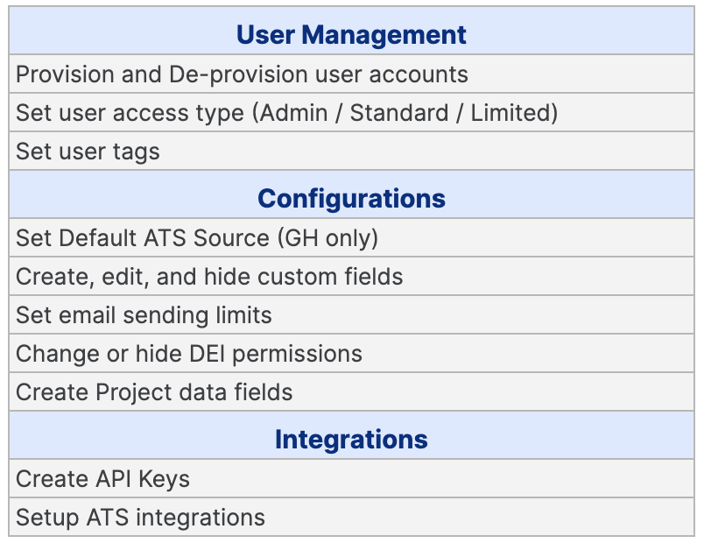Click Change or hide DEI permissions
This screenshot has width=704, height=543.
point(351,353)
